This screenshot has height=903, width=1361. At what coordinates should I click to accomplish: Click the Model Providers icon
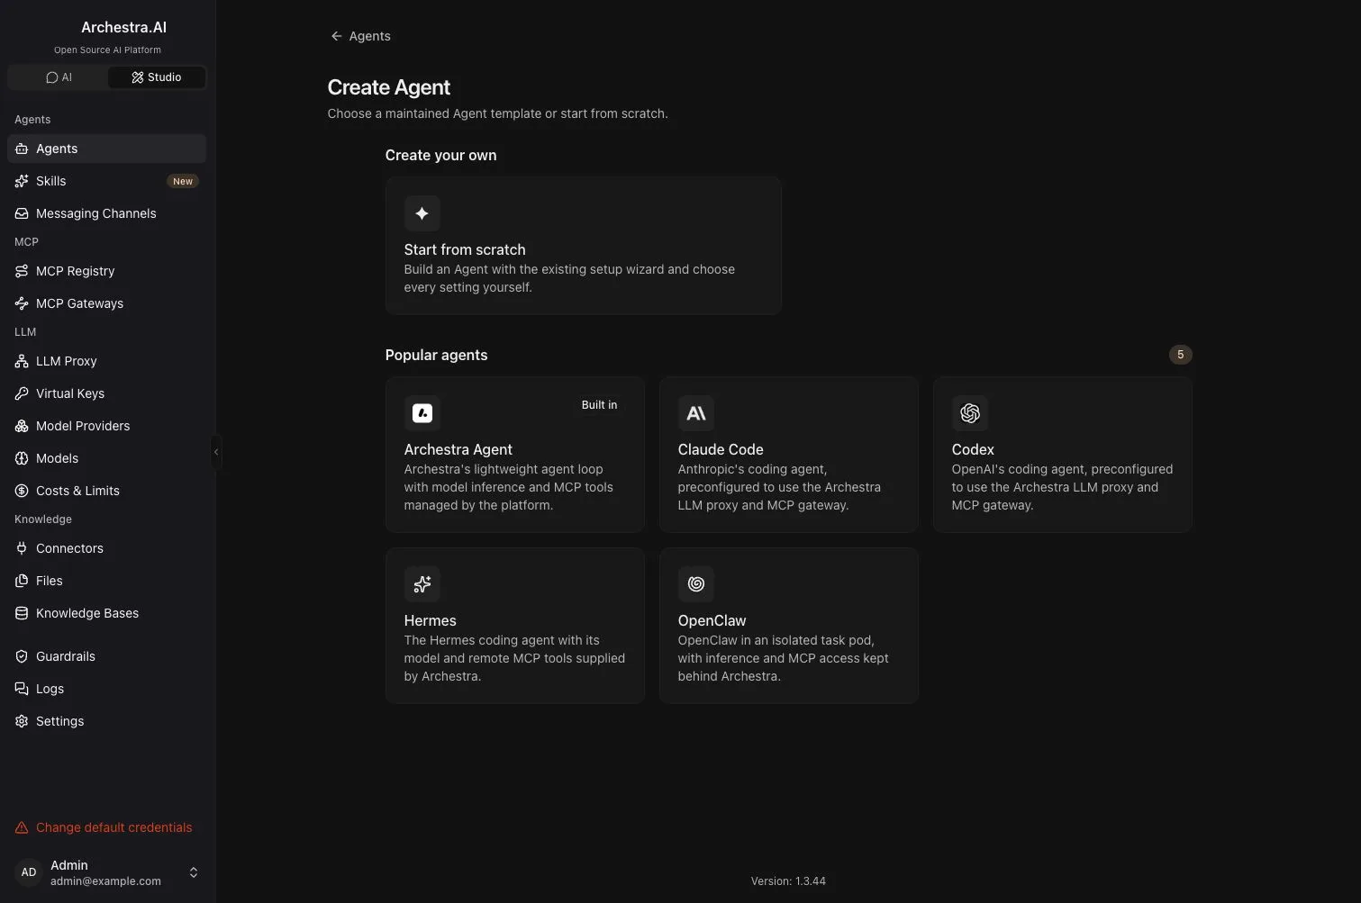tap(22, 426)
